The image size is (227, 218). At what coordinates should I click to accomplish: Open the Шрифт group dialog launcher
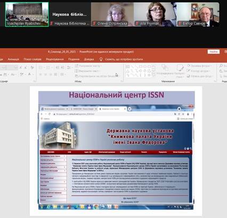click(35, 81)
